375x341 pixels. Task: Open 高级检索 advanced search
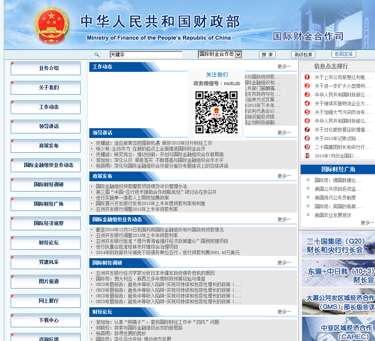click(303, 55)
